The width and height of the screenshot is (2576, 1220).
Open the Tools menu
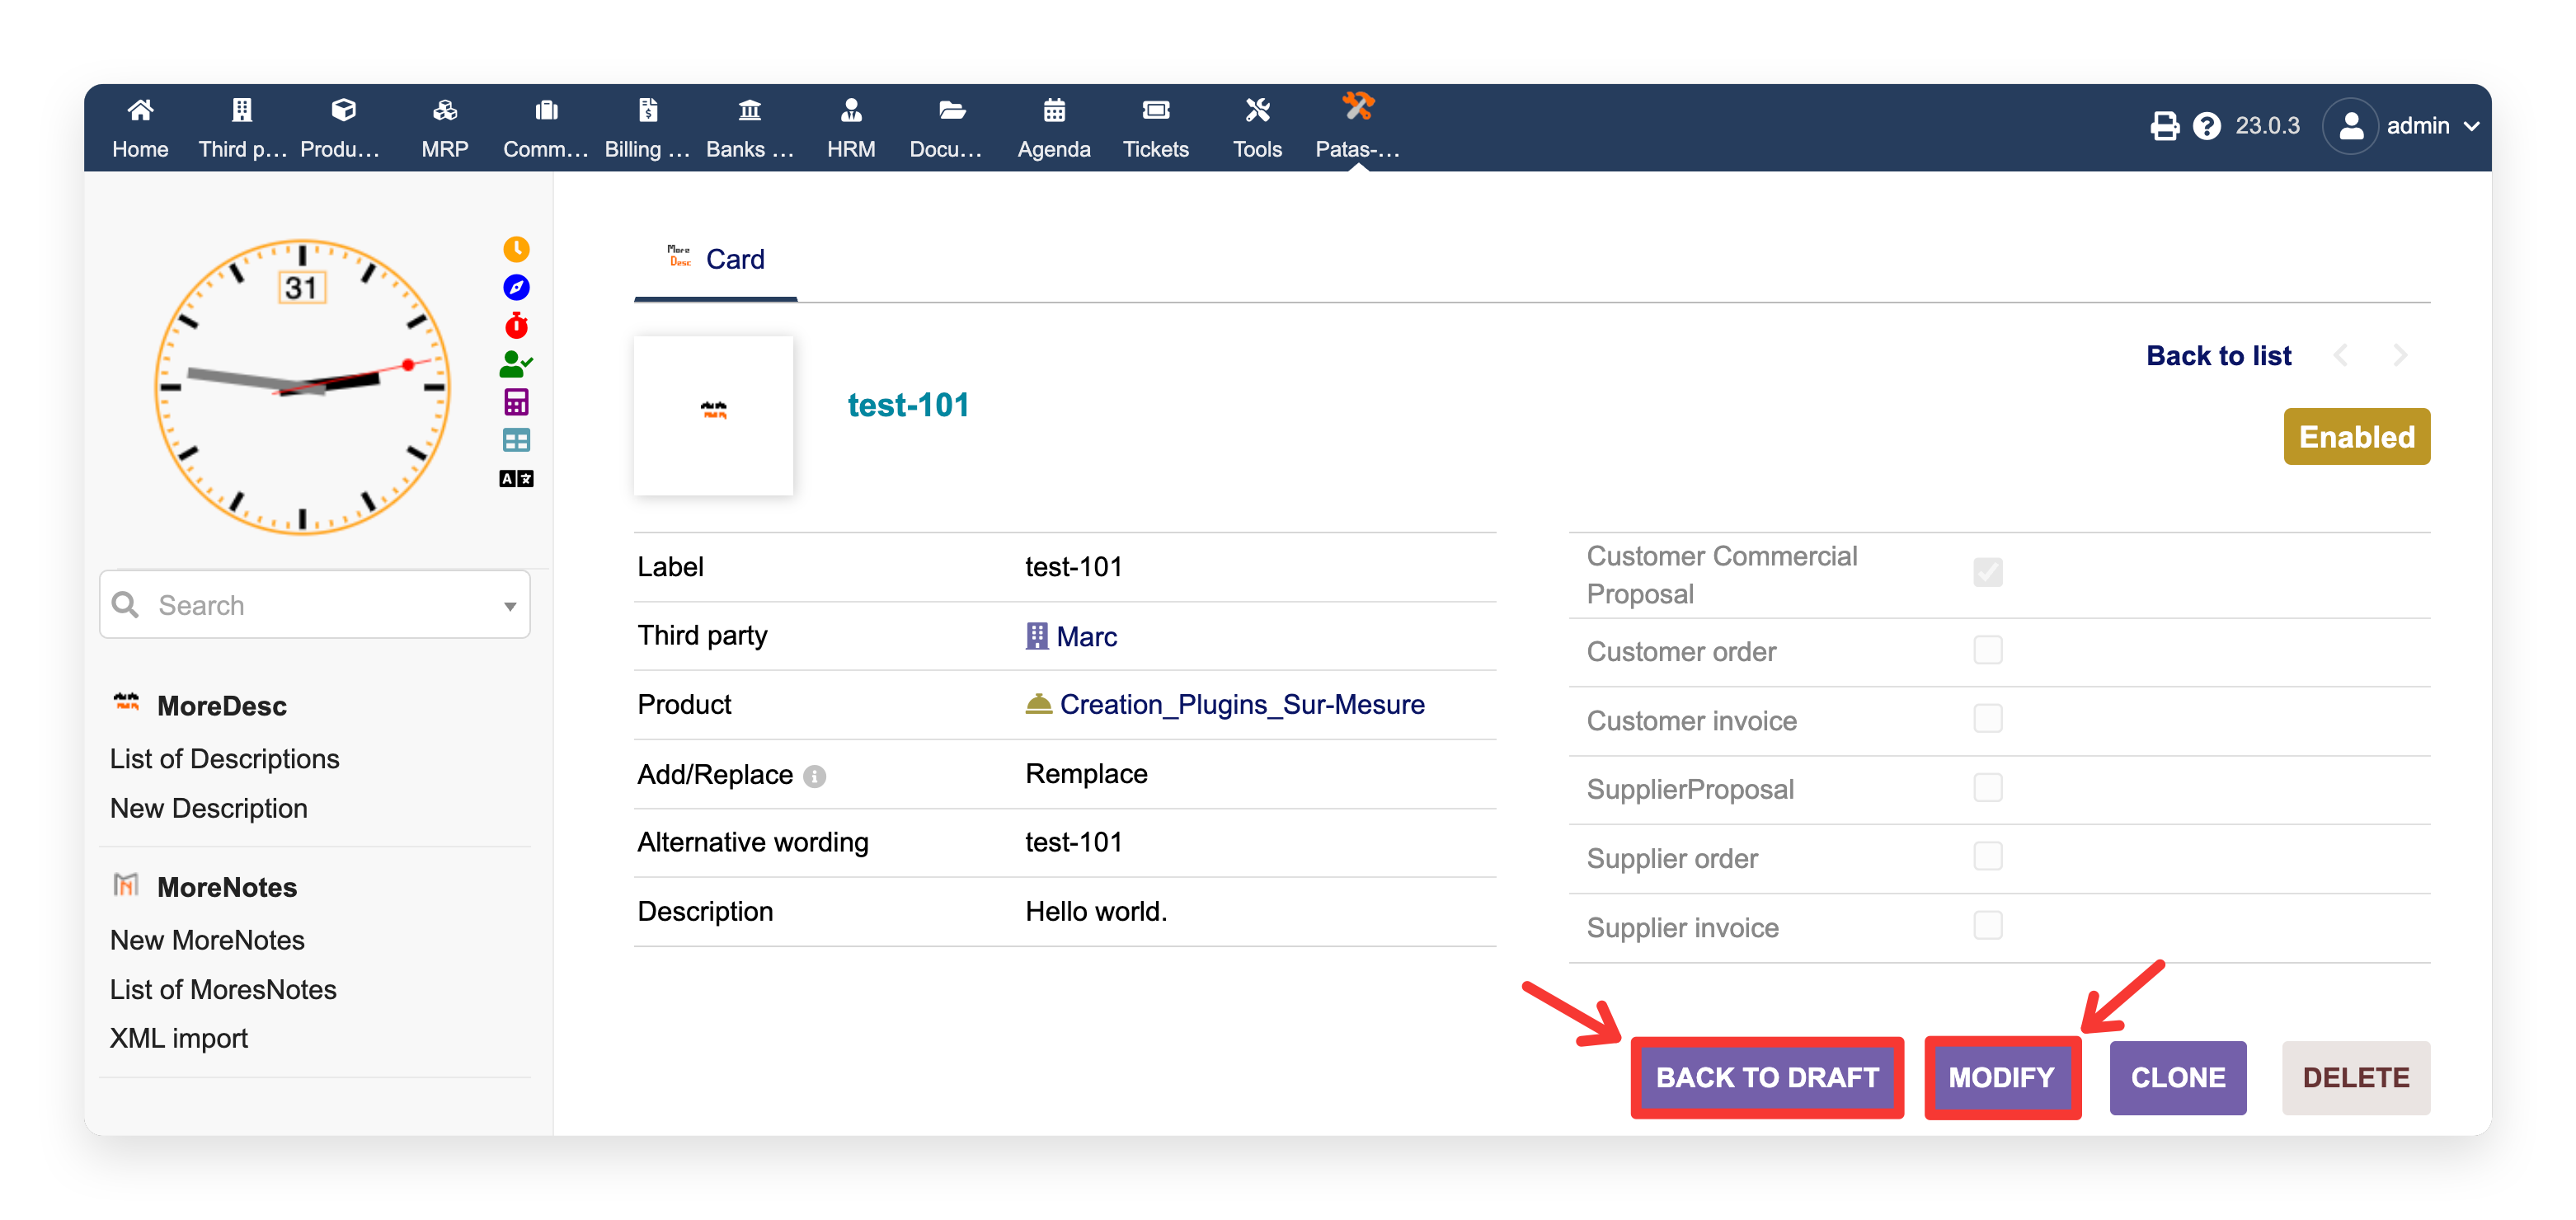coord(1257,127)
